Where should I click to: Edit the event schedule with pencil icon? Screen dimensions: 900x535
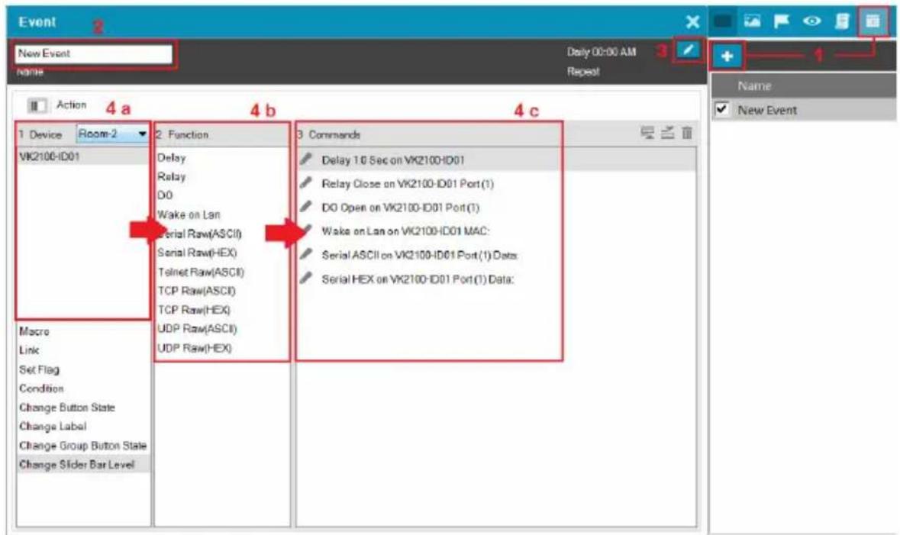688,50
